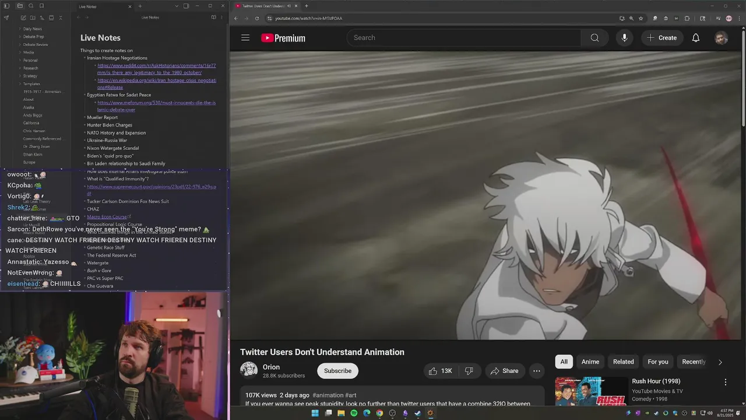746x420 pixels.
Task: Expand the Media folder
Action: (29, 52)
